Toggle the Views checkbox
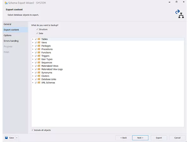190x142 pixels. click(x=36, y=43)
